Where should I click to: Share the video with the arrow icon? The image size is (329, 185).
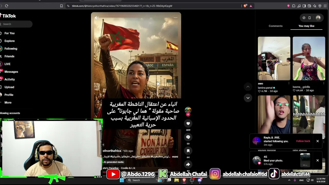[x=188, y=164]
